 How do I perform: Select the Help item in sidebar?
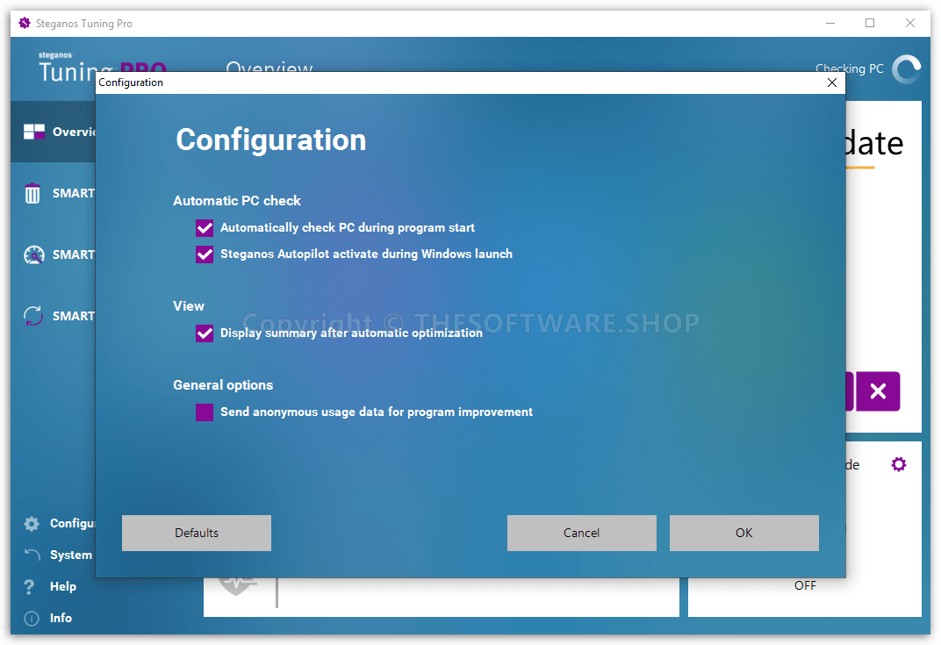(62, 586)
